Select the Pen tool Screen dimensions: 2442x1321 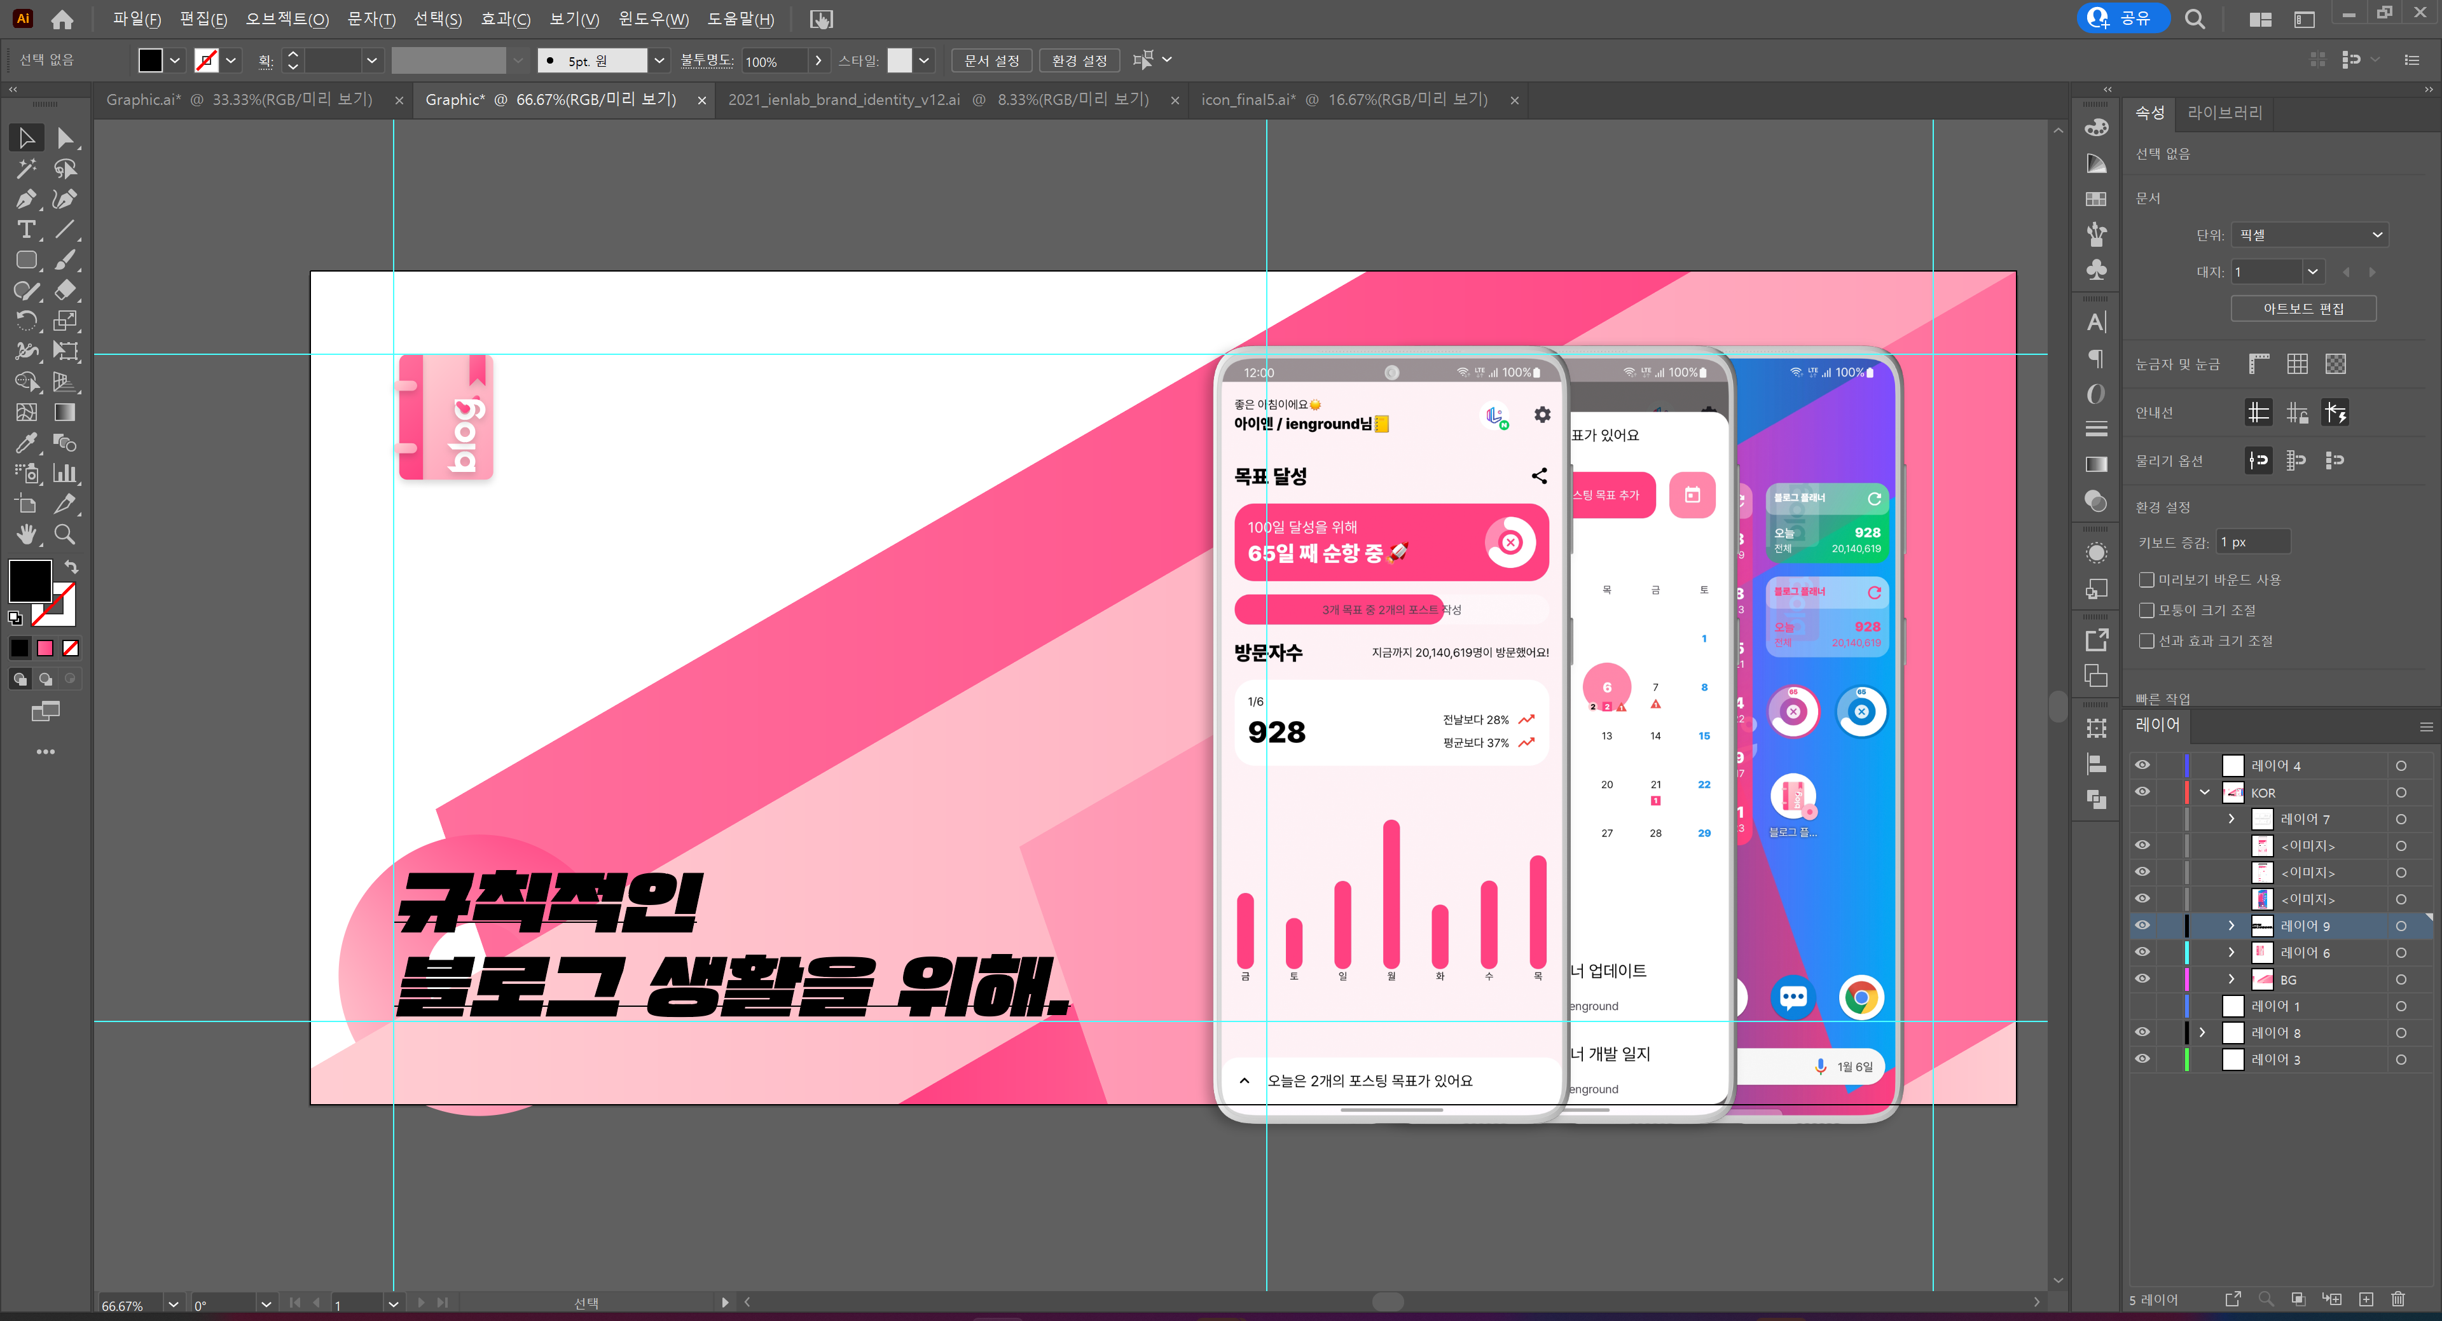25,199
